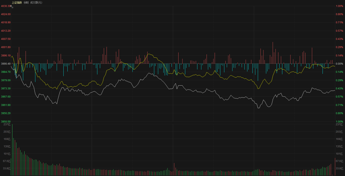Click the 101亿 label on left volume axis
Image resolution: width=345 pixels, height=176 pixels.
tap(7, 154)
